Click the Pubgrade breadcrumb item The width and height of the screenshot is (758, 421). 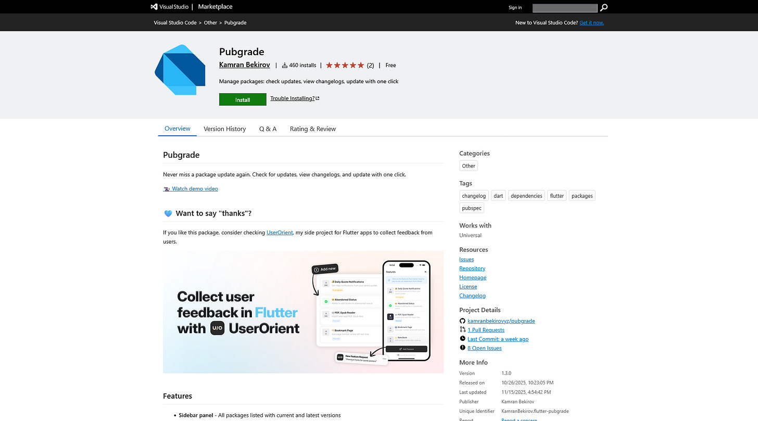click(235, 23)
